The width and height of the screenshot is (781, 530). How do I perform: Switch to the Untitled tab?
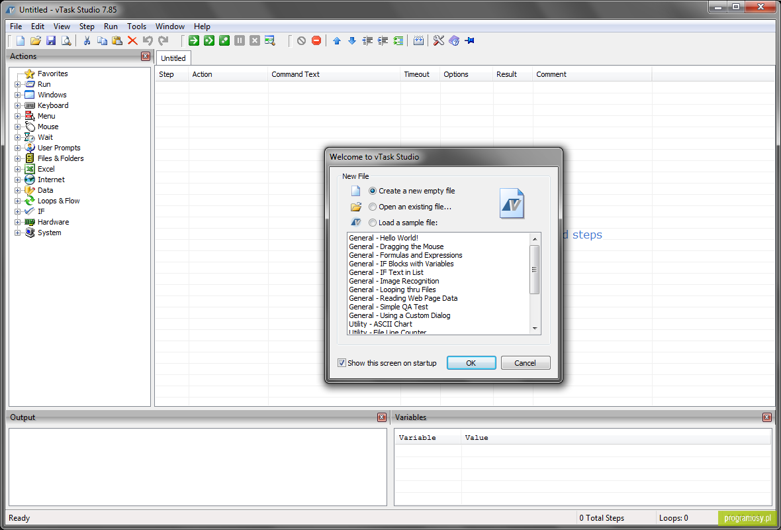click(173, 58)
